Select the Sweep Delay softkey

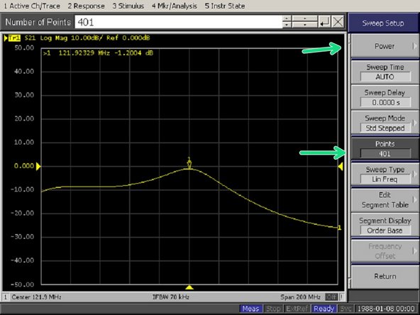[385, 97]
